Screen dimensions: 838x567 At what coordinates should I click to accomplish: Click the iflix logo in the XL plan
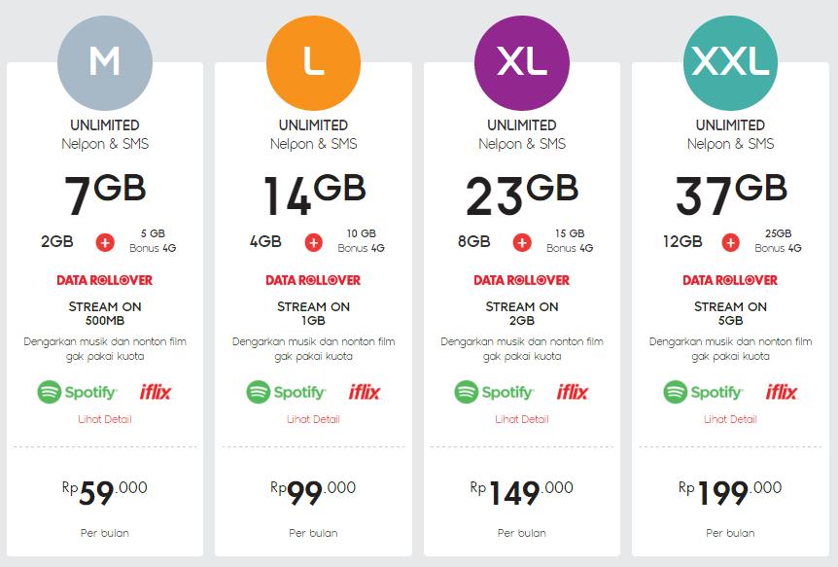(x=573, y=392)
